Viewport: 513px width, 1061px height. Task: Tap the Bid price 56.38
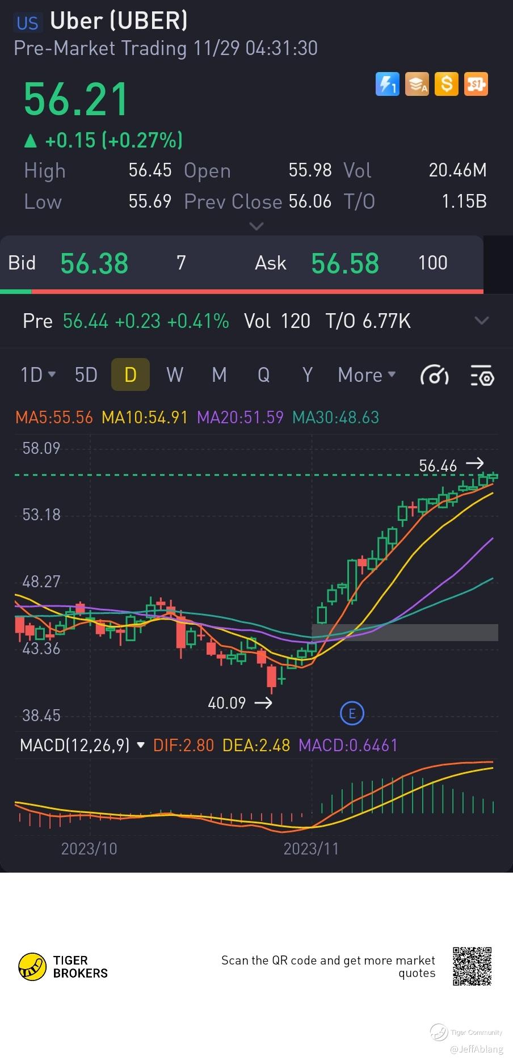pos(94,263)
